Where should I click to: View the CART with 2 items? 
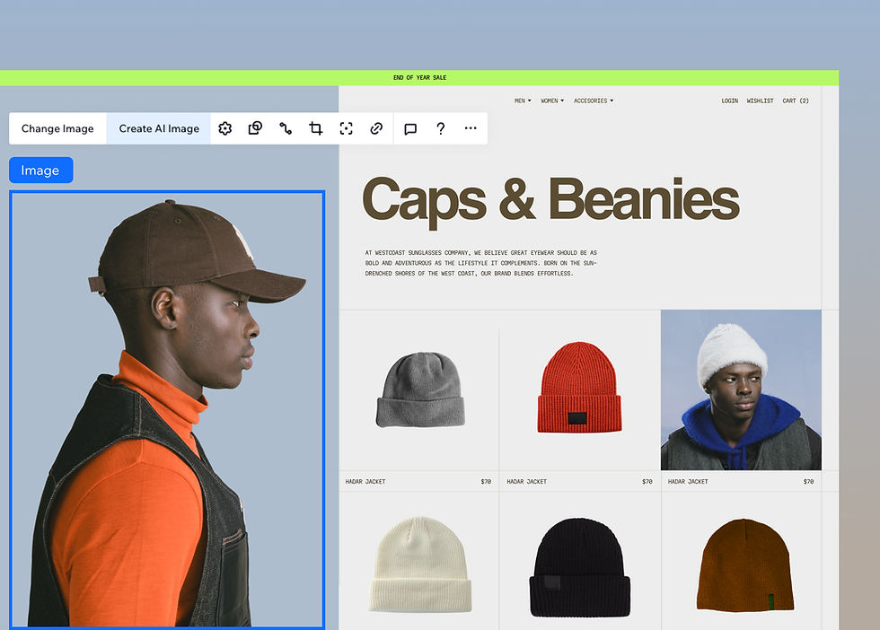(x=796, y=101)
